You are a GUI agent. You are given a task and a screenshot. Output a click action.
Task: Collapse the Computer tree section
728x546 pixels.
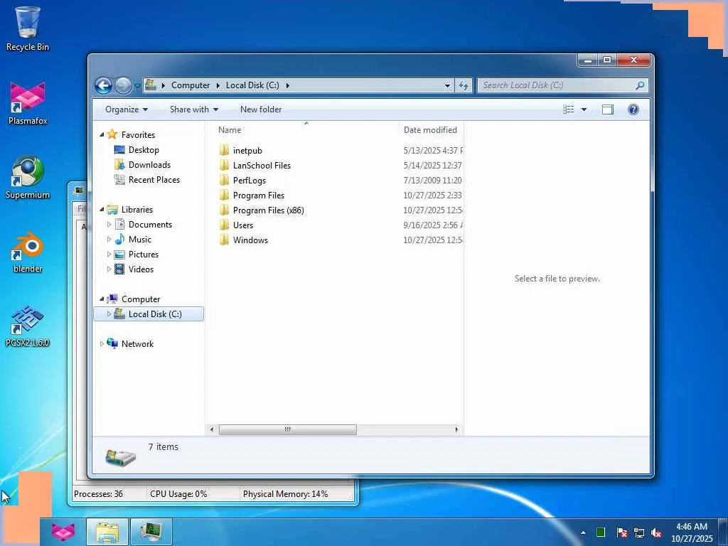[x=102, y=299]
